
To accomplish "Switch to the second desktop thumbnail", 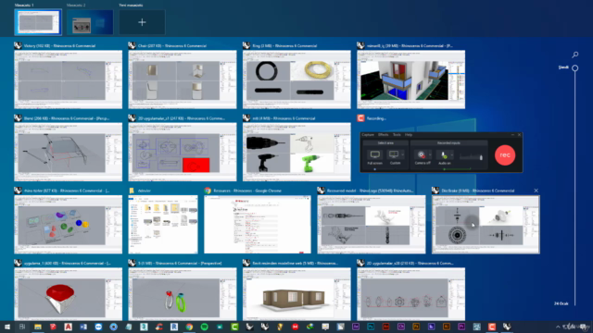I will tap(90, 22).
